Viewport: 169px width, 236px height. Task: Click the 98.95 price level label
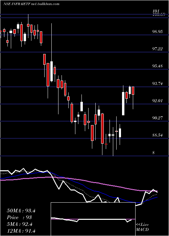click(157, 32)
